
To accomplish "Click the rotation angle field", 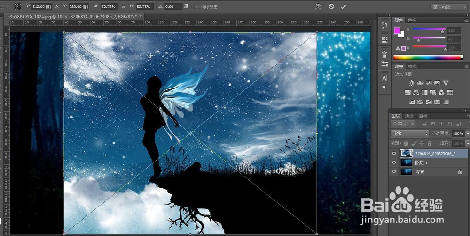I will pos(173,7).
